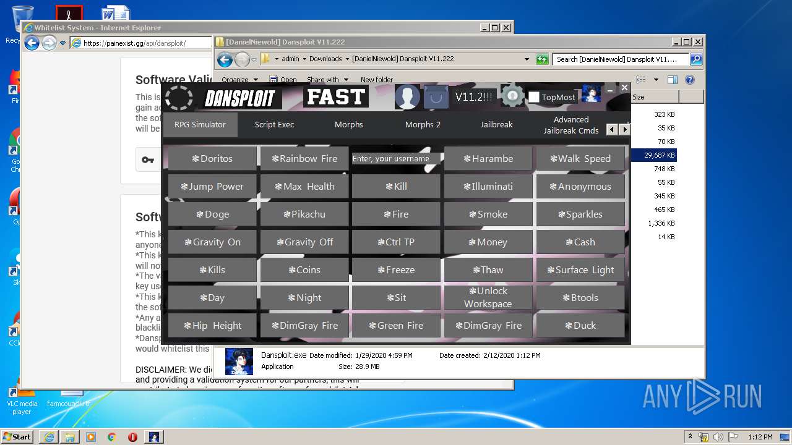Go back in Internet Explorer window
The width and height of the screenshot is (792, 445).
(32, 43)
